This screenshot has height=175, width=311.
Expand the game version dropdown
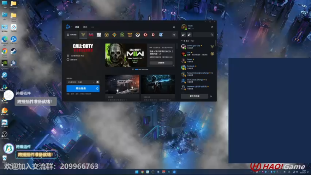point(80,82)
